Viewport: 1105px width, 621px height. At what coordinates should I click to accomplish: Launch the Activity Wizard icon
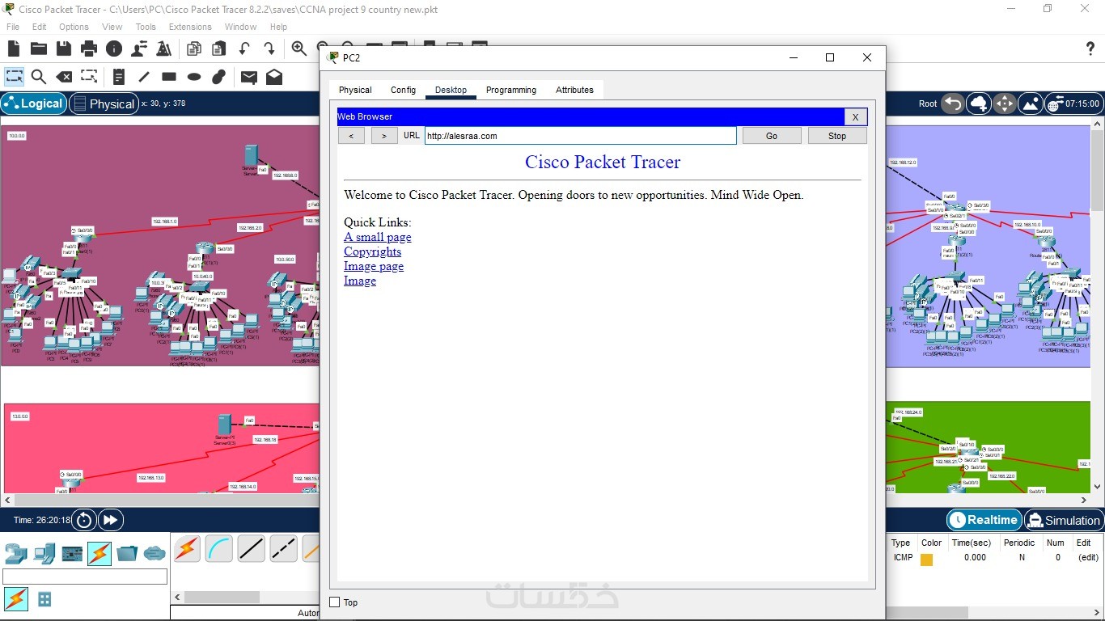click(x=164, y=49)
